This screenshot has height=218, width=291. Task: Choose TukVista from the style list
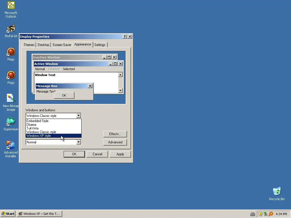click(x=53, y=128)
